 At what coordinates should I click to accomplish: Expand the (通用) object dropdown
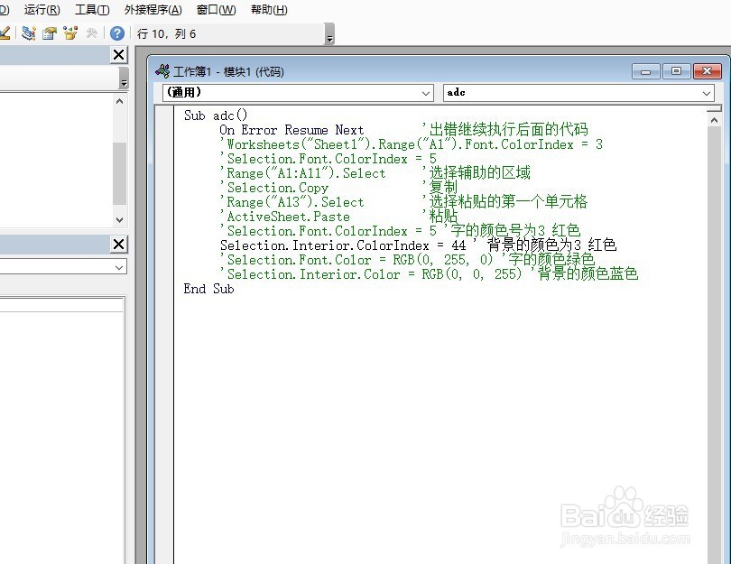426,93
